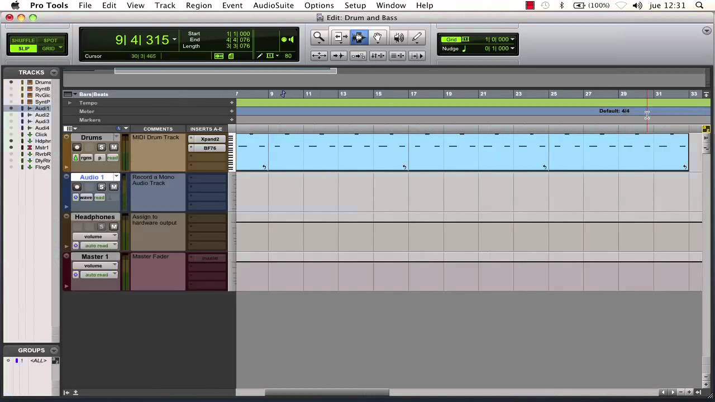This screenshot has height=402, width=715.
Task: Select the Pencil tool
Action: point(417,37)
